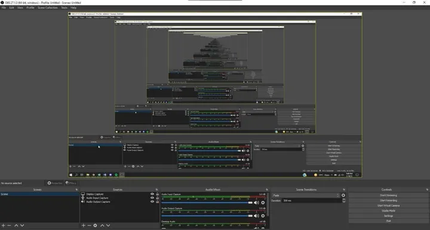Screen dimensions: 430x230
Task: Click Start Virtual Camera
Action: 388,206
